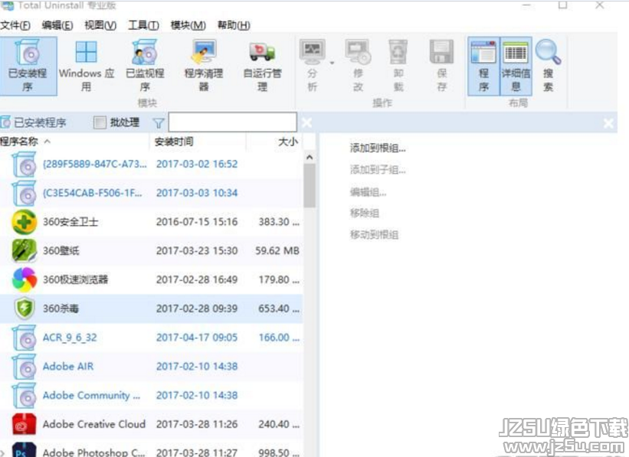Select the {C3E54CAB-F506-1F... program icon
This screenshot has width=629, height=457.
(25, 193)
